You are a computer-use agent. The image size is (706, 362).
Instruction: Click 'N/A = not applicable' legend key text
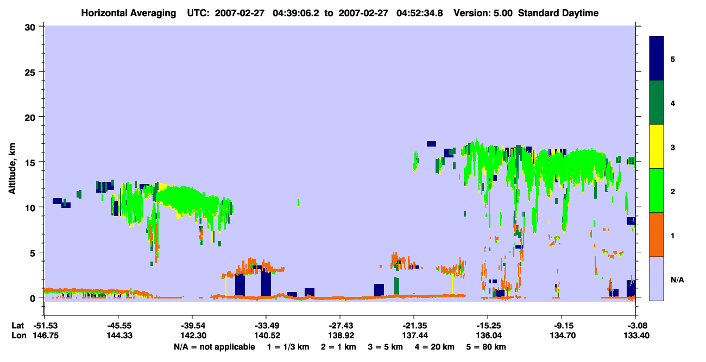click(214, 347)
